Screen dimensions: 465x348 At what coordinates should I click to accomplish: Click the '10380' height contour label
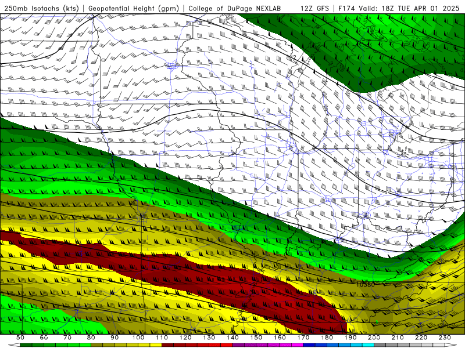click(366, 285)
